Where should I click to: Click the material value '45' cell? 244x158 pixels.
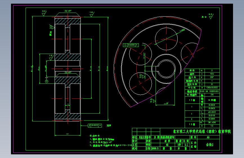click(x=167, y=145)
